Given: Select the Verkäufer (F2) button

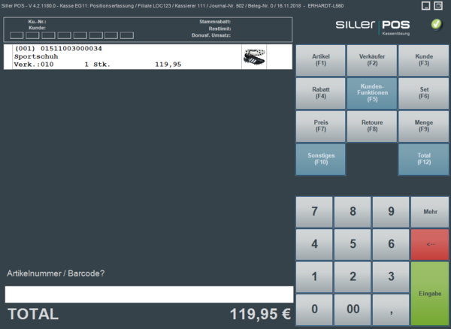Looking at the screenshot, I should tap(372, 59).
